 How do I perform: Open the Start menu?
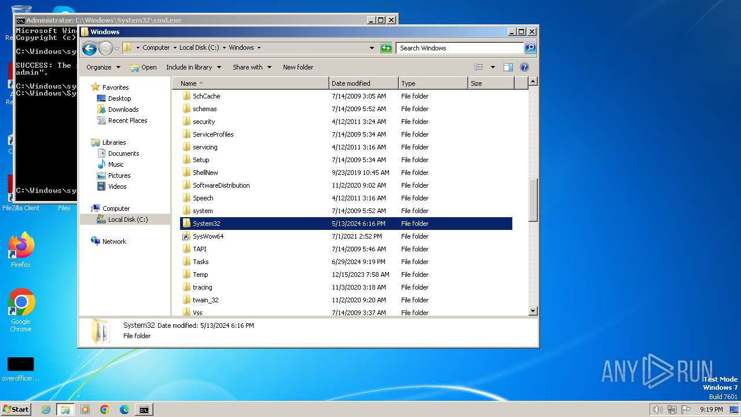tap(16, 409)
